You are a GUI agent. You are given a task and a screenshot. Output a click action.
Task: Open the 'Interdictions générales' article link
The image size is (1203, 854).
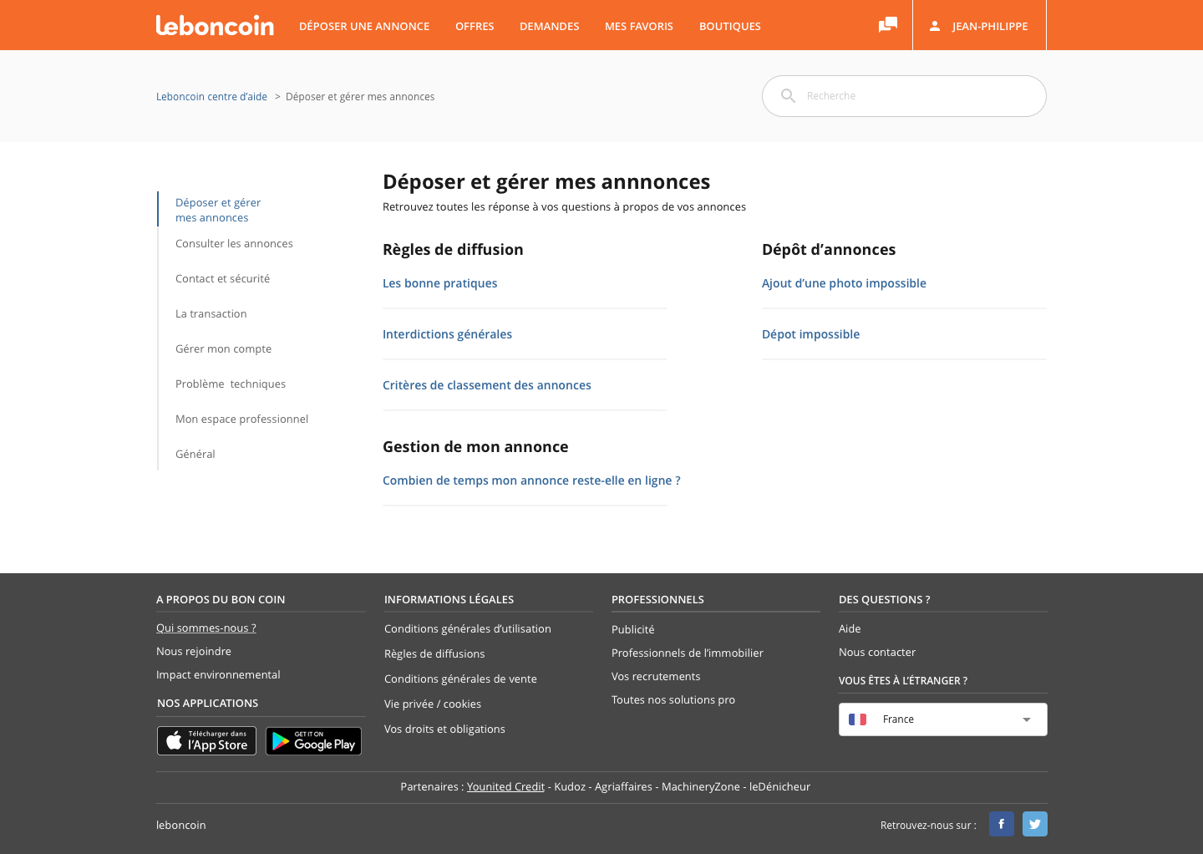[x=448, y=333]
